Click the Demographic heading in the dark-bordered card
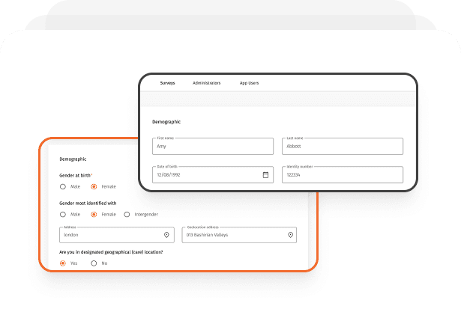461x315 pixels. tap(166, 122)
